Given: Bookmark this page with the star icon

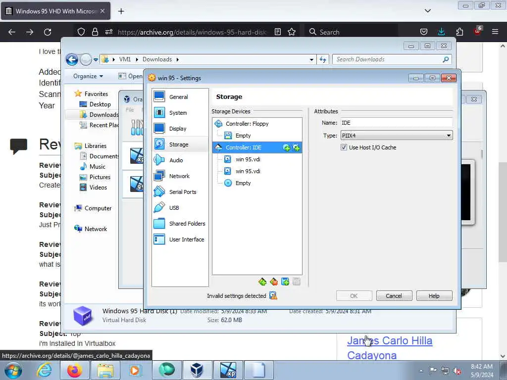Looking at the screenshot, I should pos(292,32).
